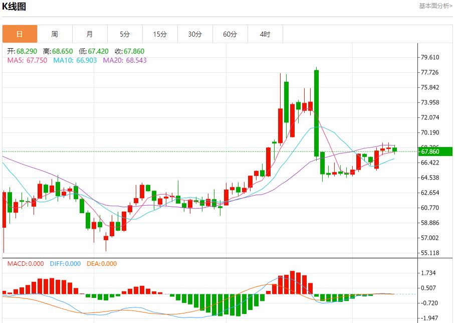Click the 高:68.650 high price readout
Image resolution: width=455 pixels, height=323 pixels.
(x=58, y=51)
